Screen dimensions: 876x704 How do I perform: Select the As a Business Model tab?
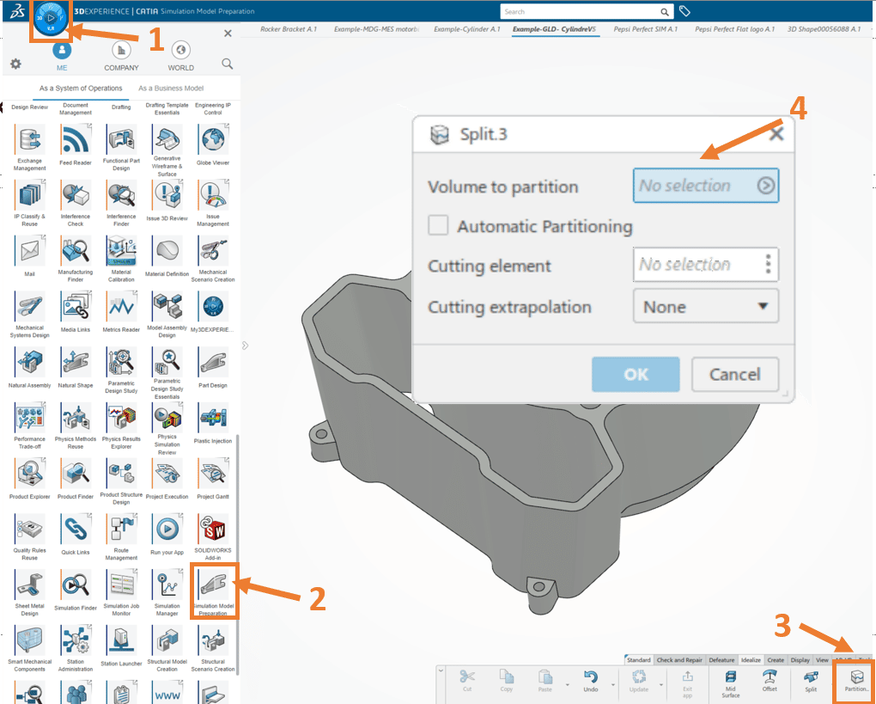[x=171, y=89]
